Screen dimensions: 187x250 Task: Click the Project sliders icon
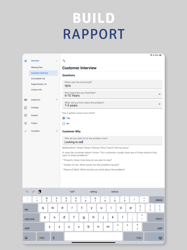tap(26, 123)
